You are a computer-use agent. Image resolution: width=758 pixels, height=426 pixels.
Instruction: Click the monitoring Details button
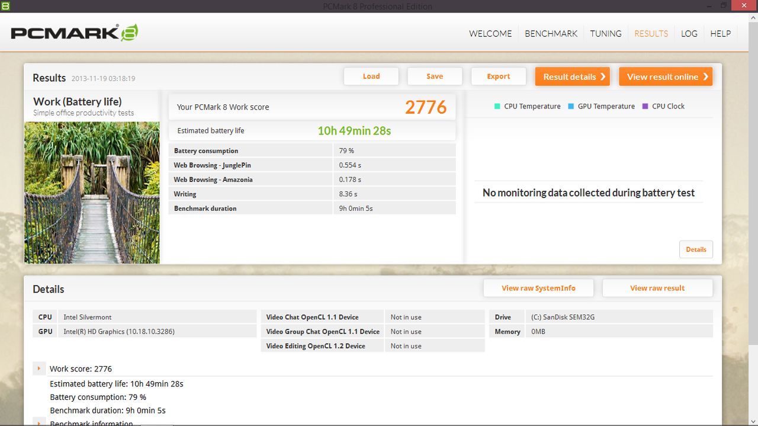point(696,249)
